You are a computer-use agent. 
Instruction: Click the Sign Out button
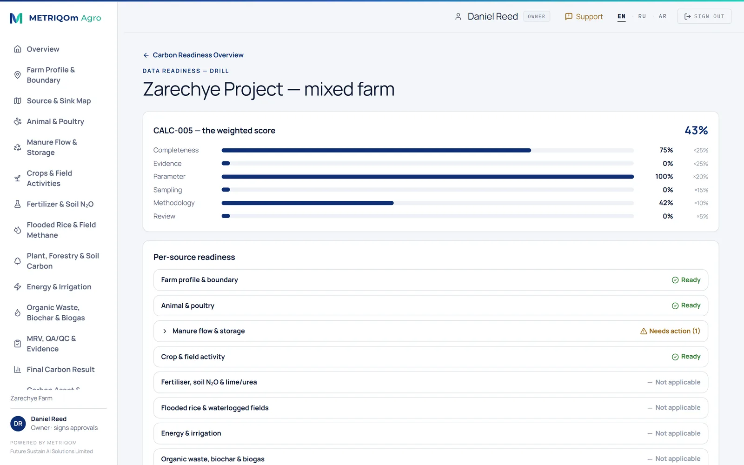704,16
